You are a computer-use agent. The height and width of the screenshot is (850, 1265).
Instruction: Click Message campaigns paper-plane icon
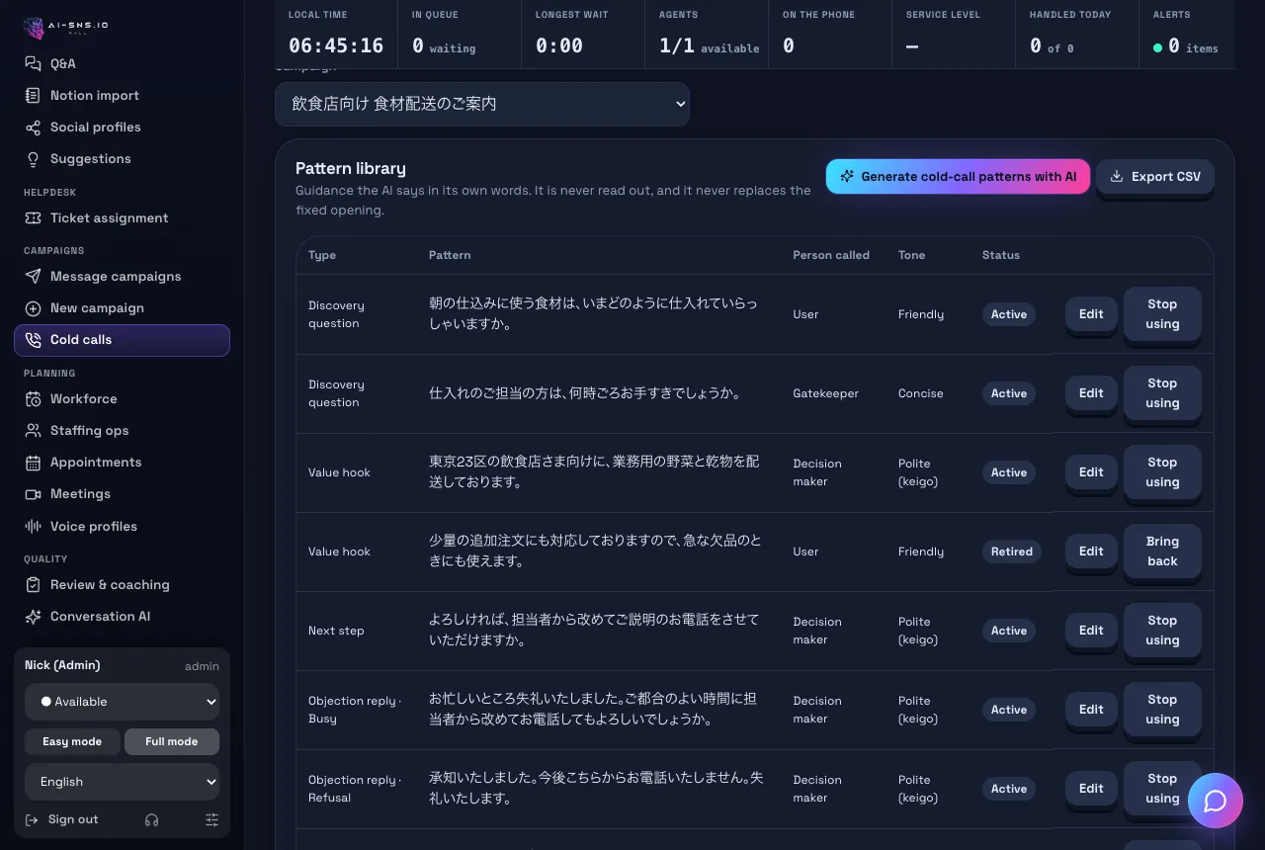pos(33,276)
